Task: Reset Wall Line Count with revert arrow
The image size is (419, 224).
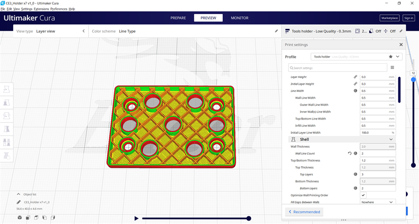Action: click(x=349, y=153)
